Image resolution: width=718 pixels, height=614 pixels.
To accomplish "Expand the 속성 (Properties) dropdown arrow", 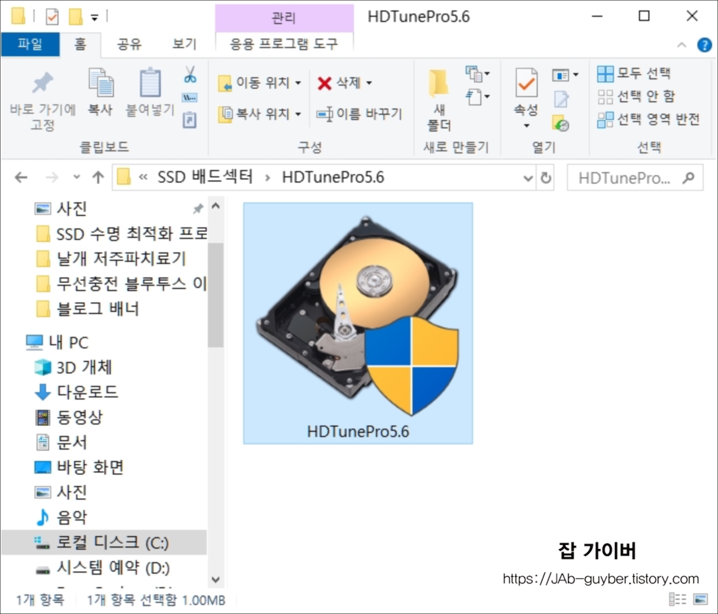I will click(x=527, y=126).
